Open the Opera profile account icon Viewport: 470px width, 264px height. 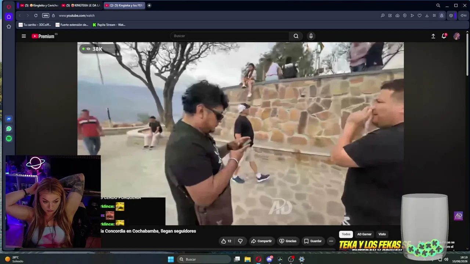[x=442, y=15]
